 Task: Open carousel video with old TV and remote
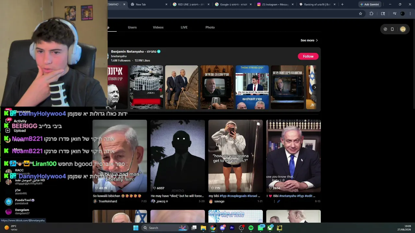217,87
